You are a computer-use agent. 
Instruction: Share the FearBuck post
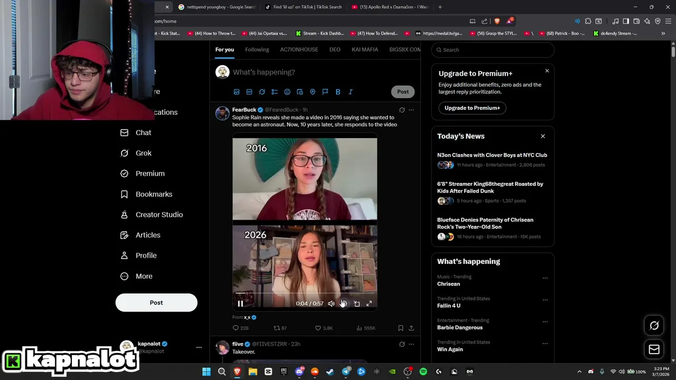point(411,328)
